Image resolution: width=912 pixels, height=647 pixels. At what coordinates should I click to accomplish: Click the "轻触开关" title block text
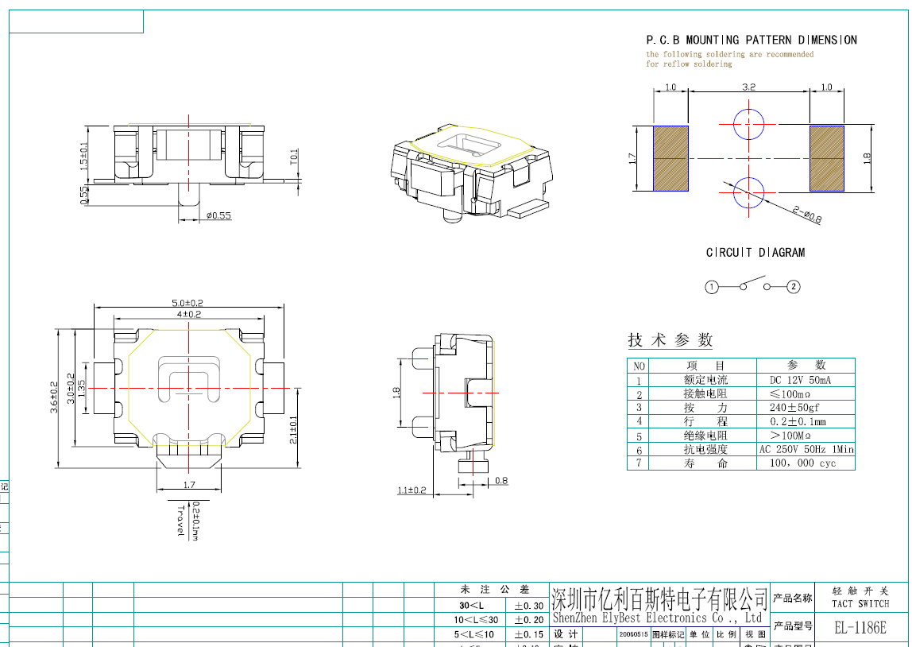coord(860,591)
